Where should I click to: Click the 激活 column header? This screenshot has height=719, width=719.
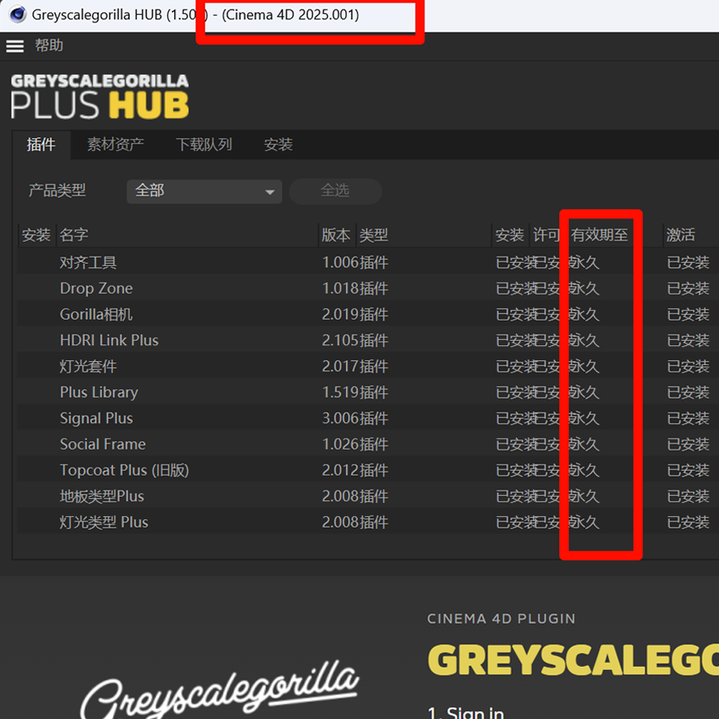click(x=681, y=235)
